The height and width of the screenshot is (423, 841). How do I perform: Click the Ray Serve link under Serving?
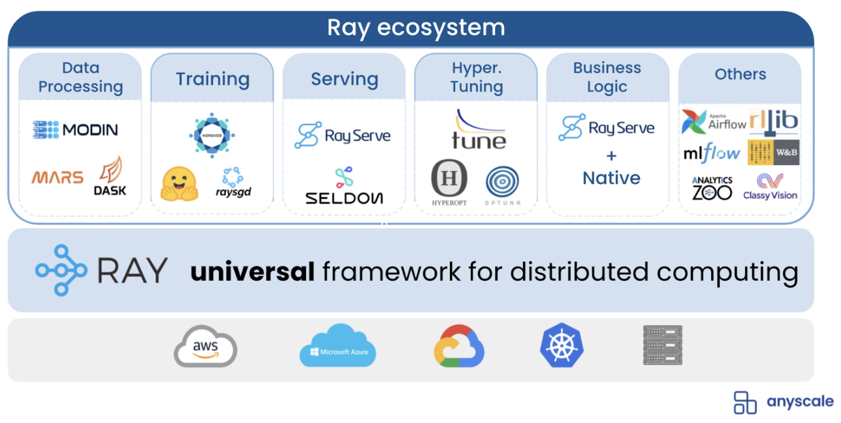pos(344,136)
